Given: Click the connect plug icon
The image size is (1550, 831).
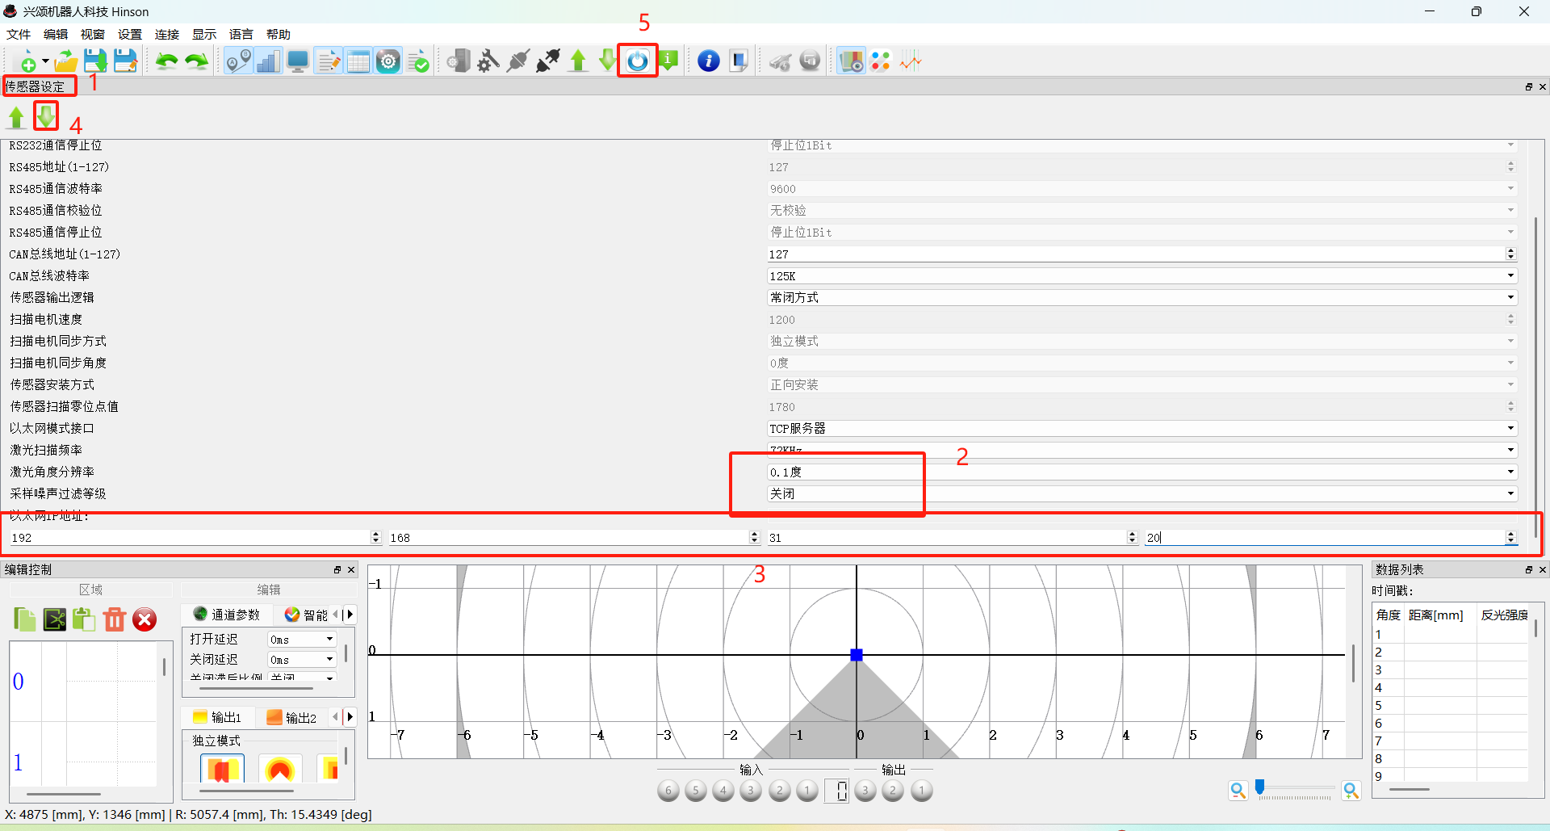Looking at the screenshot, I should pyautogui.click(x=518, y=61).
